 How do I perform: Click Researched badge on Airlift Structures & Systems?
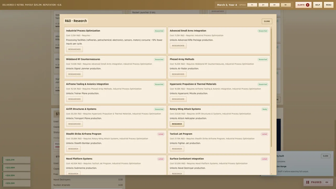(x=159, y=109)
